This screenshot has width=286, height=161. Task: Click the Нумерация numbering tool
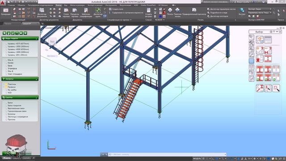click(x=6, y=12)
